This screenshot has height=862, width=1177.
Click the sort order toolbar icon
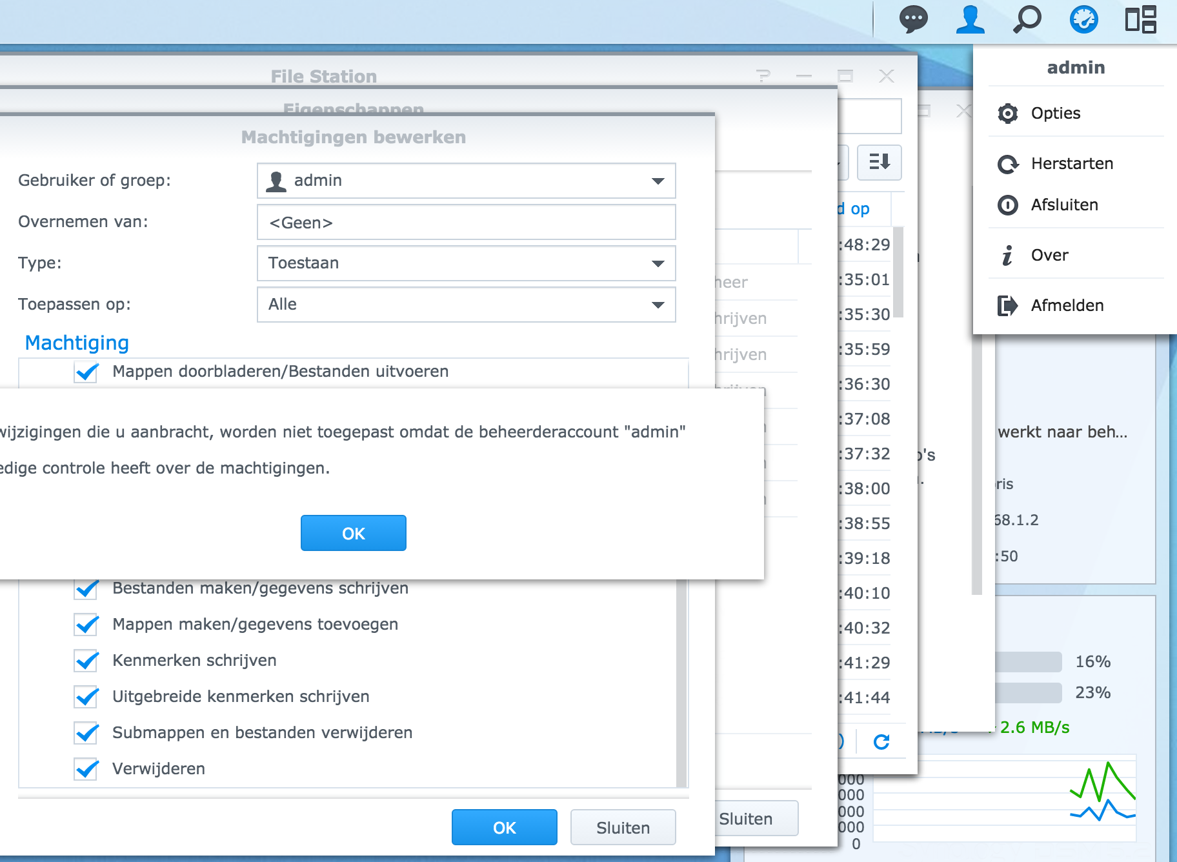pos(879,162)
